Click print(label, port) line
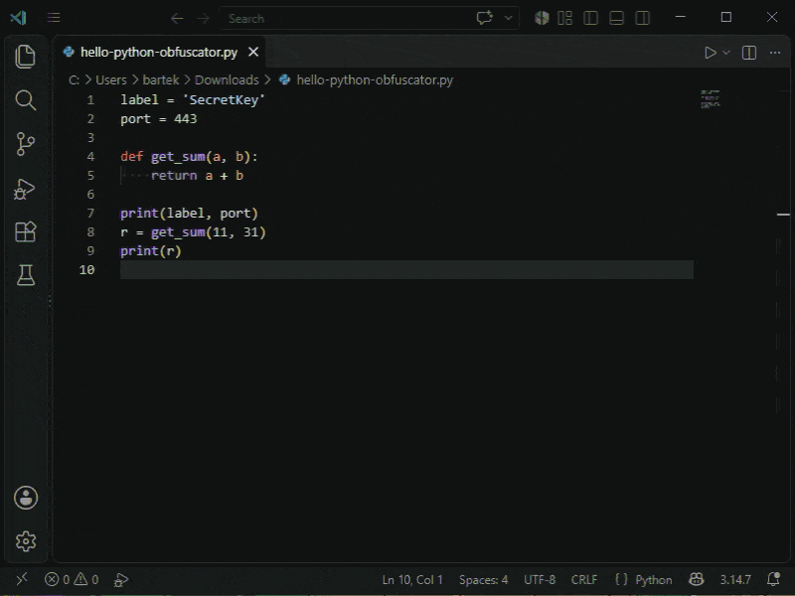The height and width of the screenshot is (596, 795). [x=189, y=214]
